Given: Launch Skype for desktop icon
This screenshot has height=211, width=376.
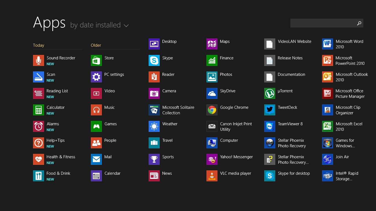Looking at the screenshot, I should click(270, 176).
